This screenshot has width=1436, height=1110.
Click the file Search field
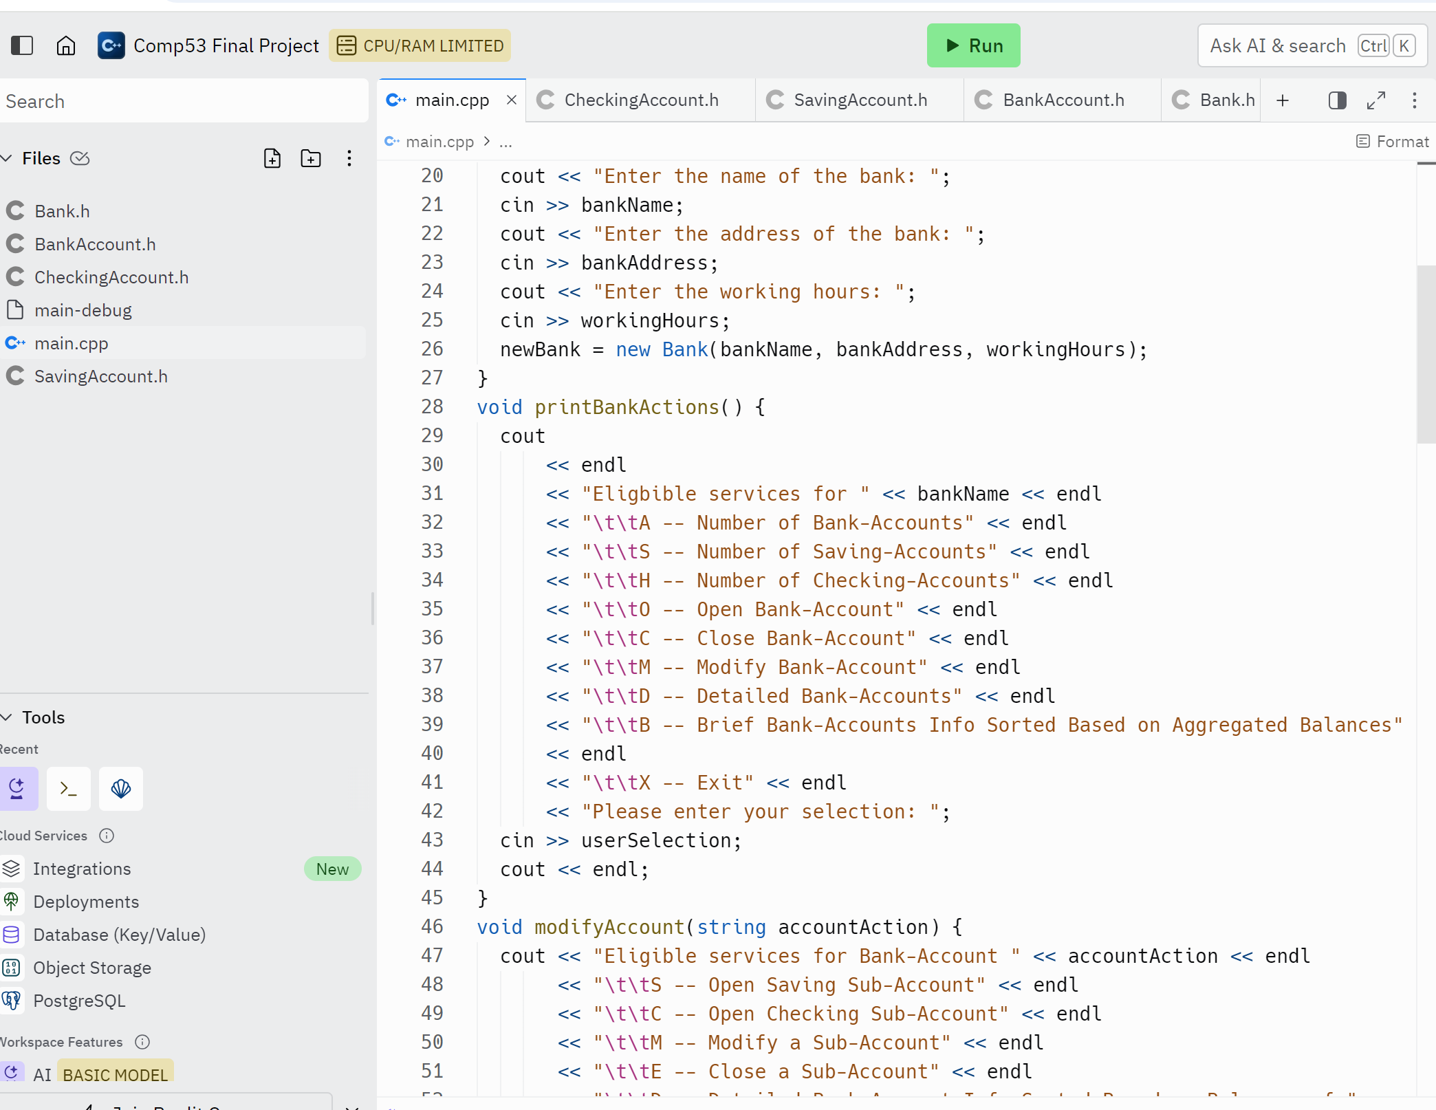click(183, 101)
